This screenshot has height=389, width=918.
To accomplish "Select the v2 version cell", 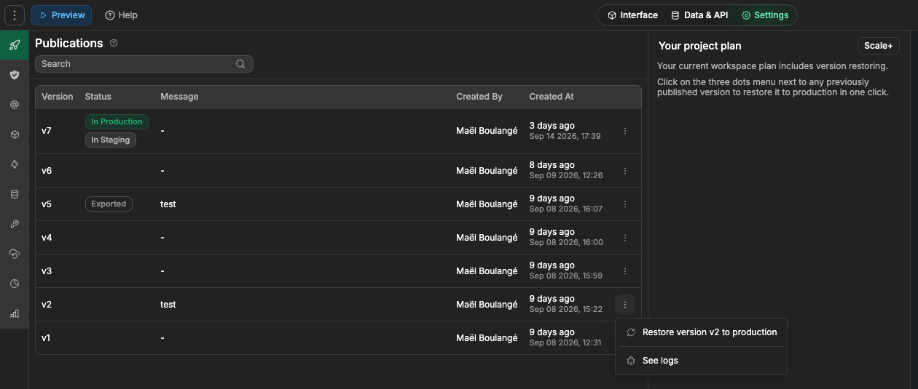I will tap(47, 305).
